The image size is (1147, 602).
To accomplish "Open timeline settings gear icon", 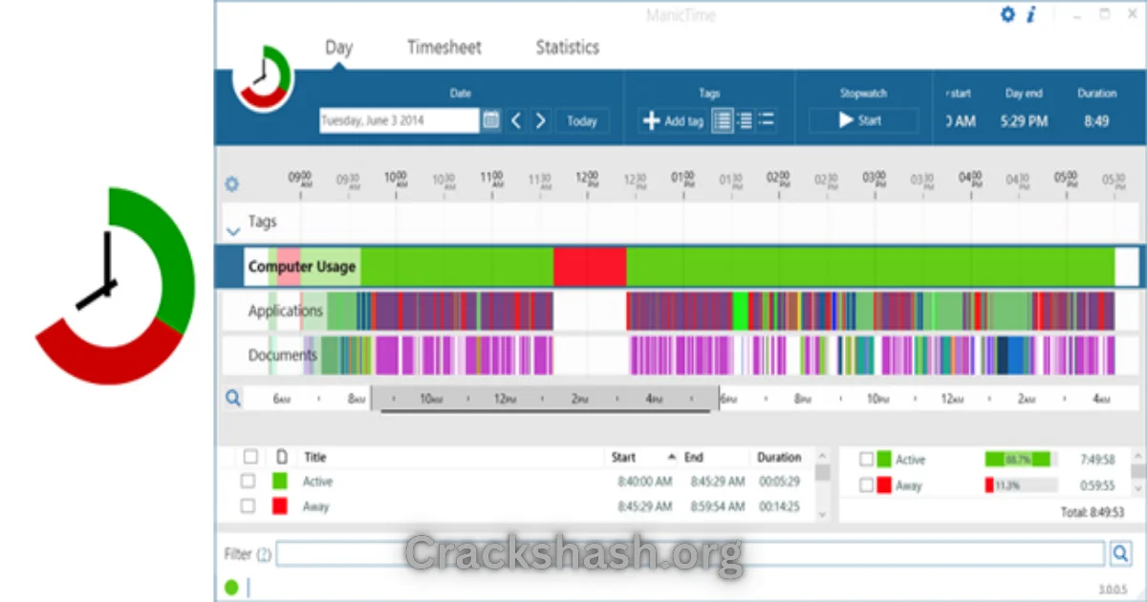I will (x=231, y=183).
